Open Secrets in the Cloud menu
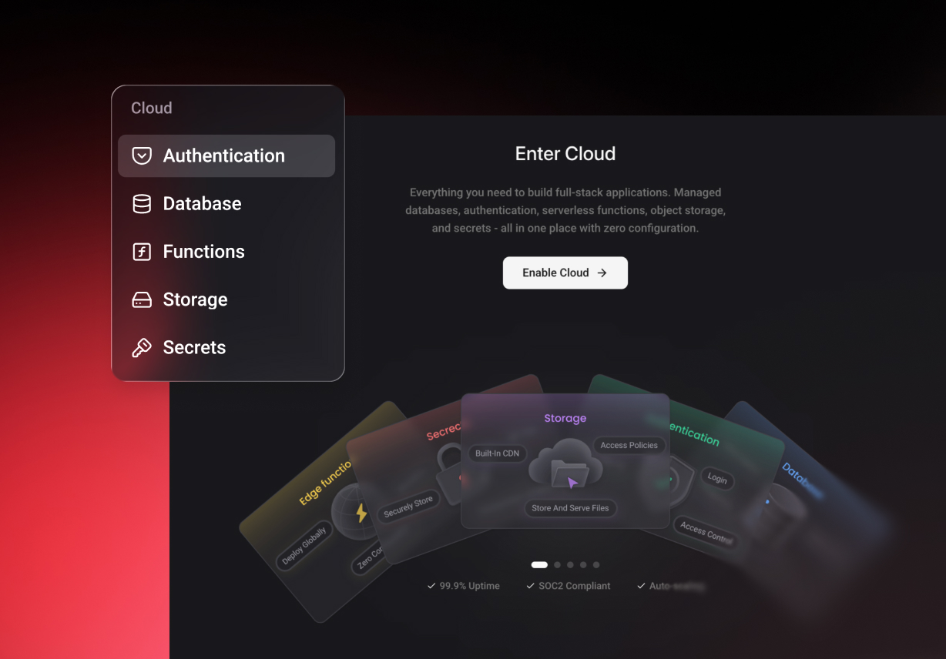The width and height of the screenshot is (946, 659). coord(226,348)
